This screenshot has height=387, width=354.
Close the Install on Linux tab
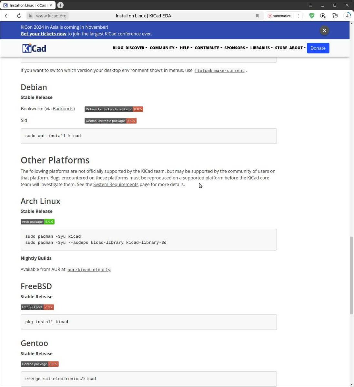coord(51,5)
